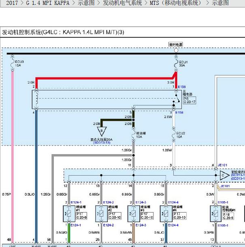Open the E124-2 link at injector #2 pin 2
The image size is (245, 247).
pos(109,202)
